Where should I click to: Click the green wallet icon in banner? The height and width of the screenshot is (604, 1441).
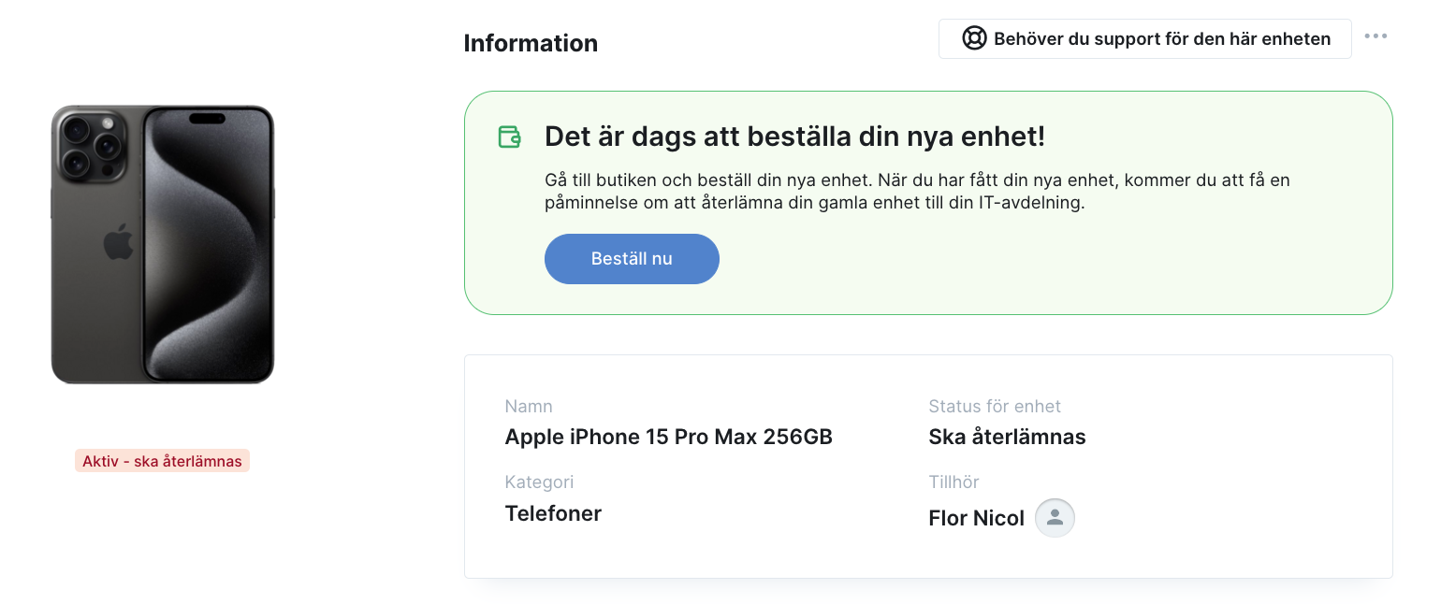[x=509, y=137]
